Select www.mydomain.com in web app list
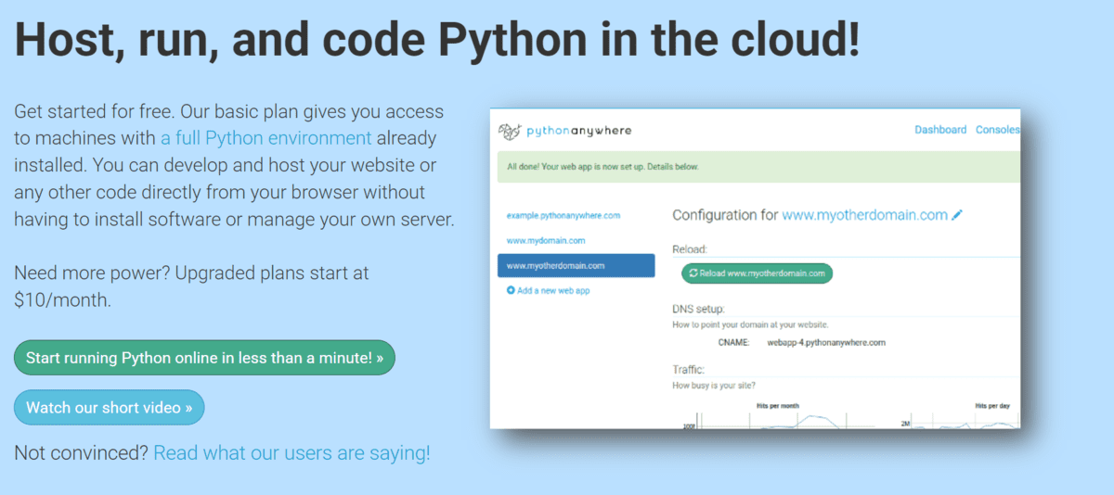This screenshot has height=495, width=1114. [546, 240]
